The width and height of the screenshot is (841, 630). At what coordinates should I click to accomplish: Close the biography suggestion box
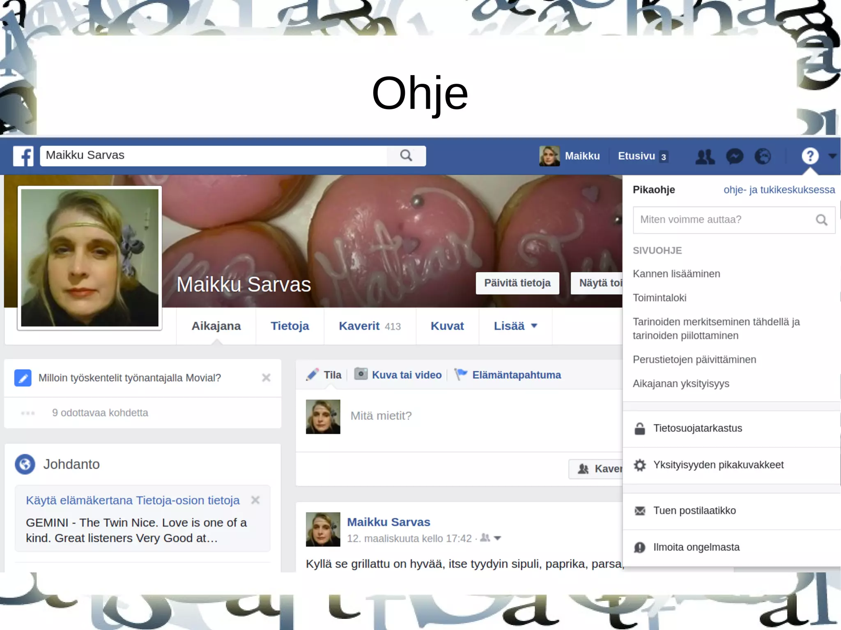pyautogui.click(x=255, y=500)
